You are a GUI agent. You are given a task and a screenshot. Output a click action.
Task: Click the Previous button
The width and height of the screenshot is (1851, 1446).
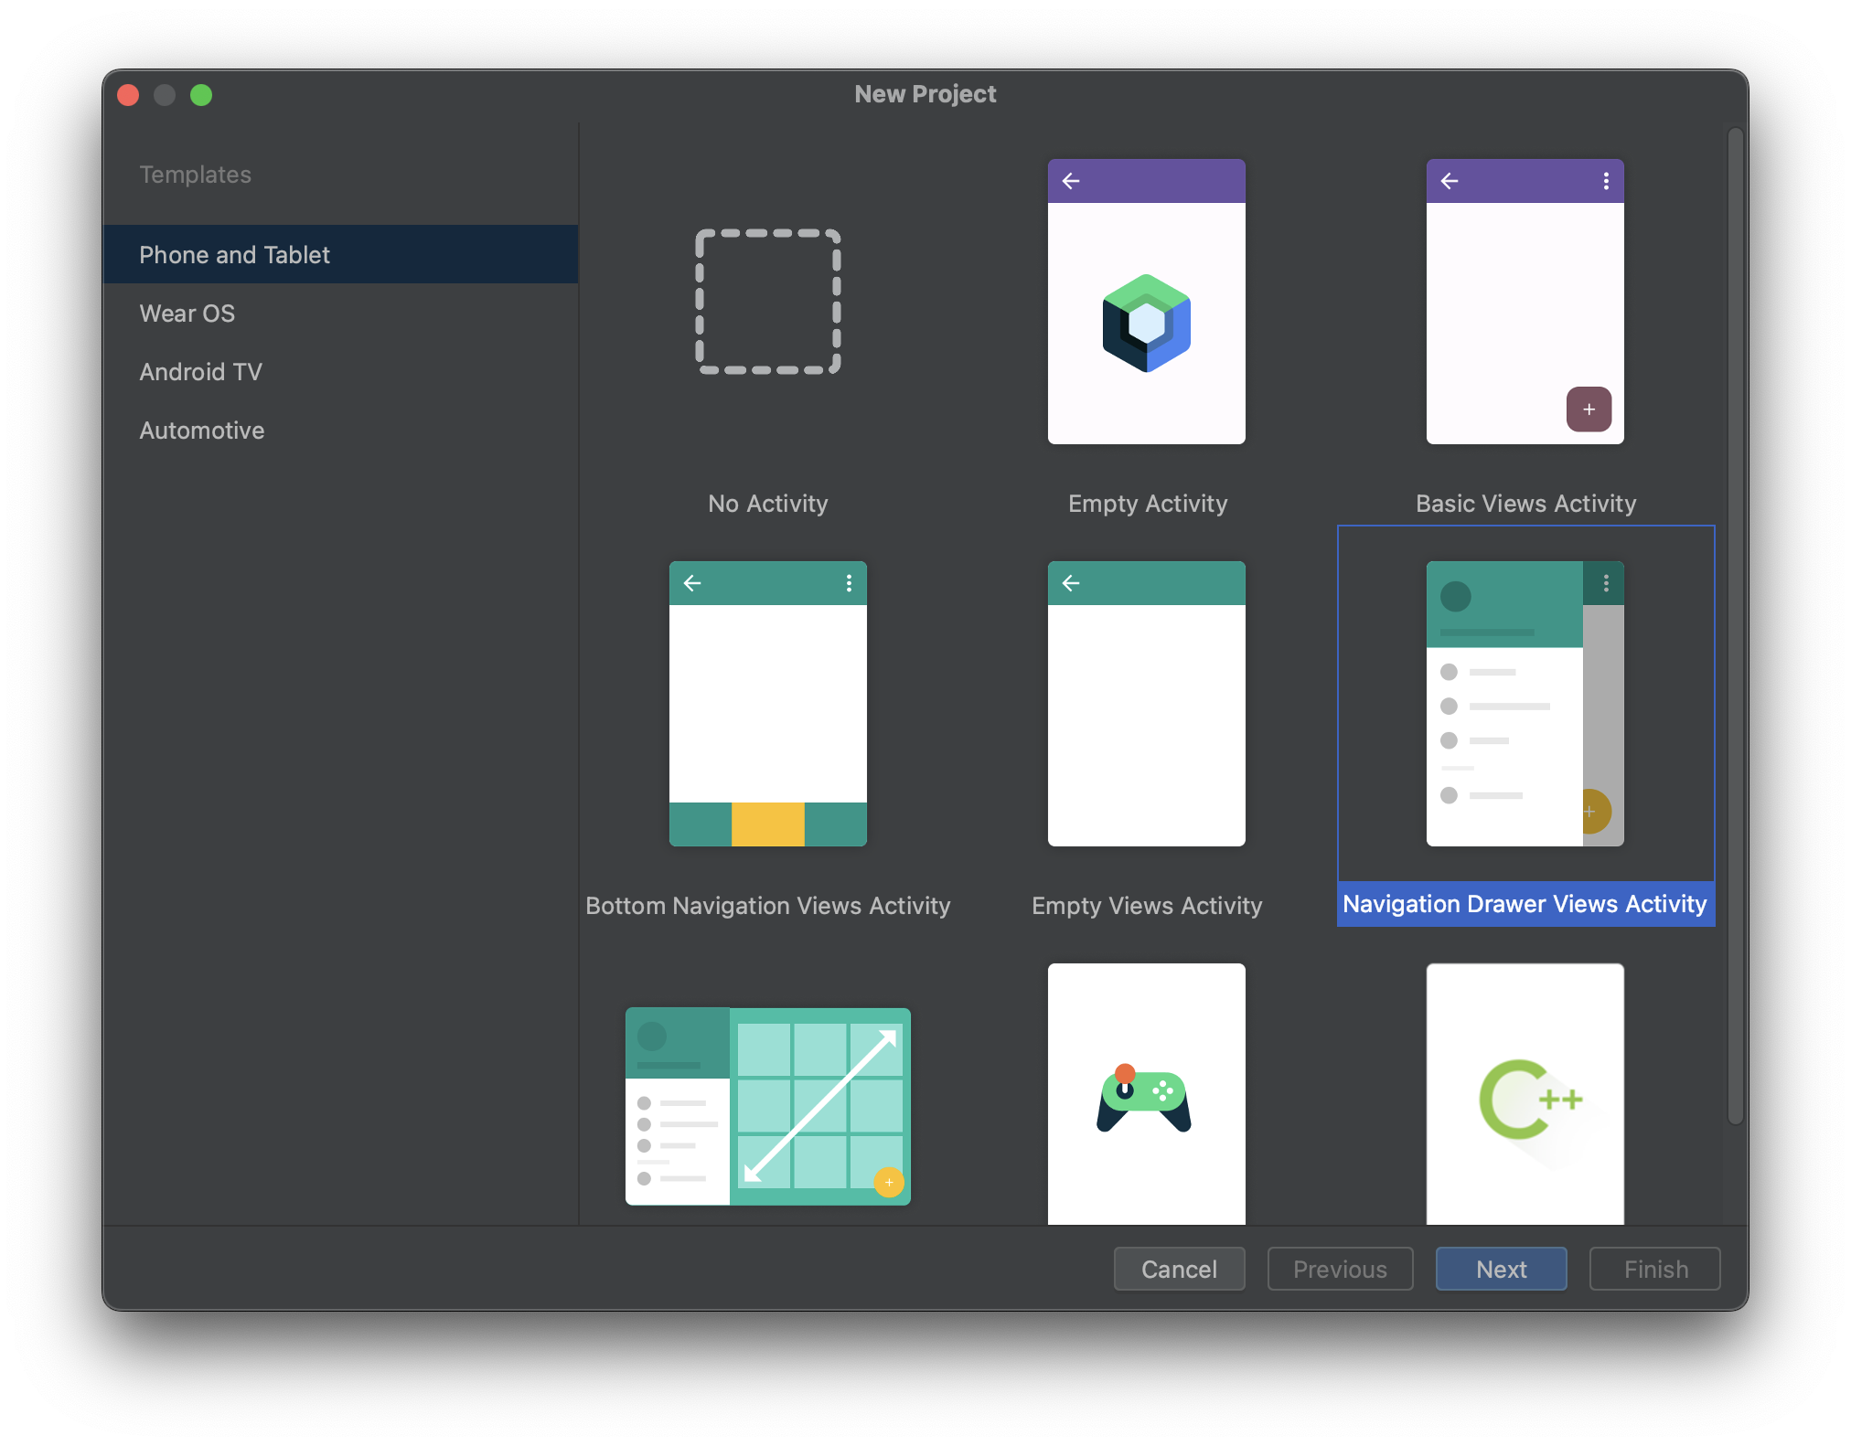click(1340, 1269)
